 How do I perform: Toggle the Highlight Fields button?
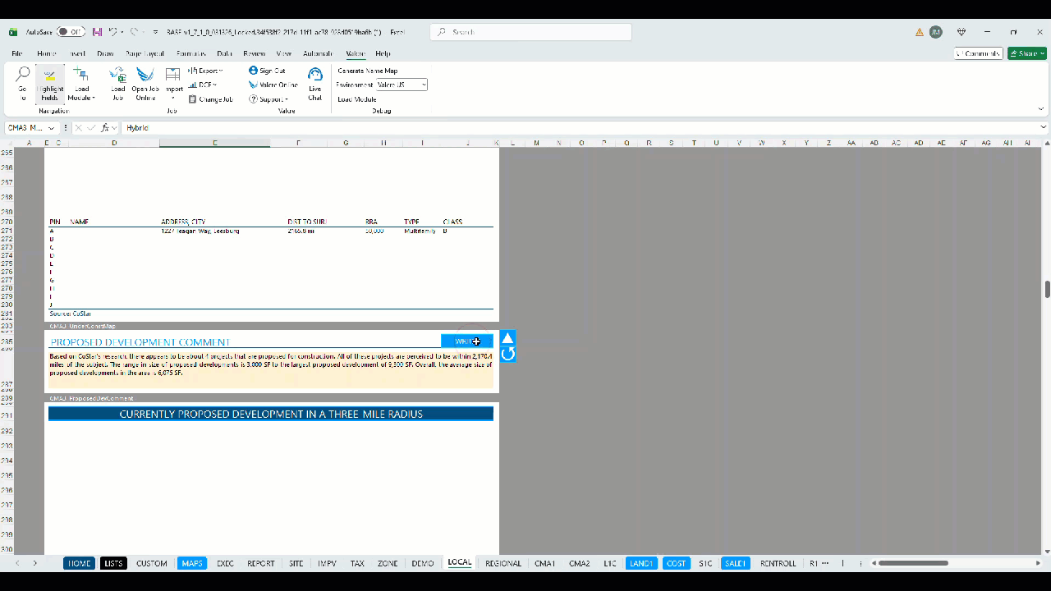[x=50, y=84]
